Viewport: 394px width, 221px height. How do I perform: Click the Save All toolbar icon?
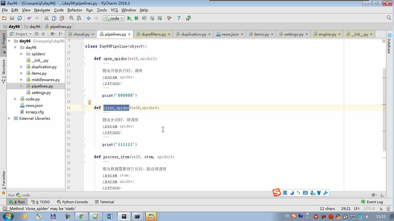pyautogui.click(x=12, y=18)
